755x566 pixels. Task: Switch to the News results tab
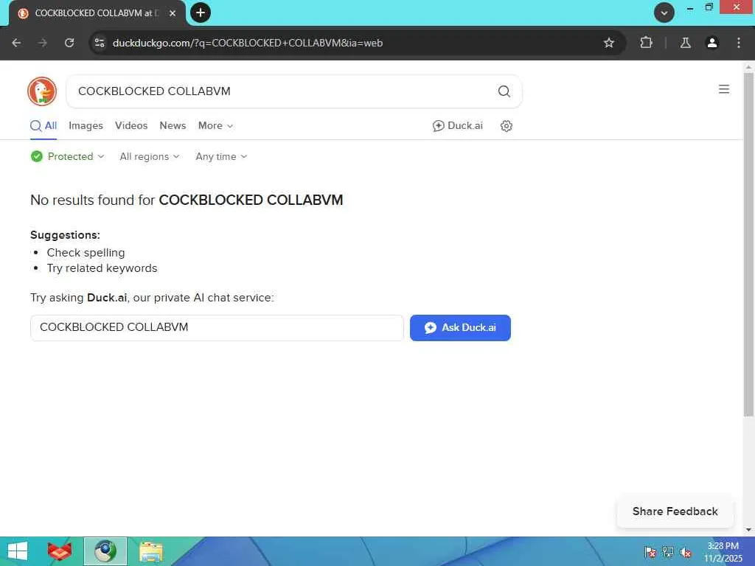click(173, 125)
